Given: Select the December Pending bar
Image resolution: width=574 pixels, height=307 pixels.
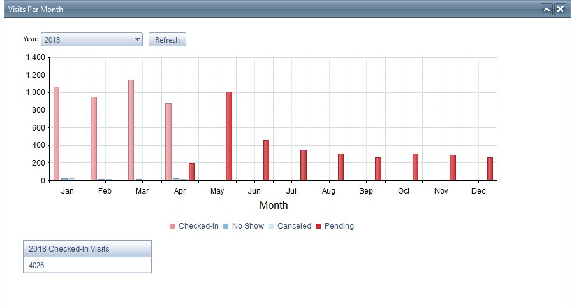Looking at the screenshot, I should pyautogui.click(x=490, y=169).
